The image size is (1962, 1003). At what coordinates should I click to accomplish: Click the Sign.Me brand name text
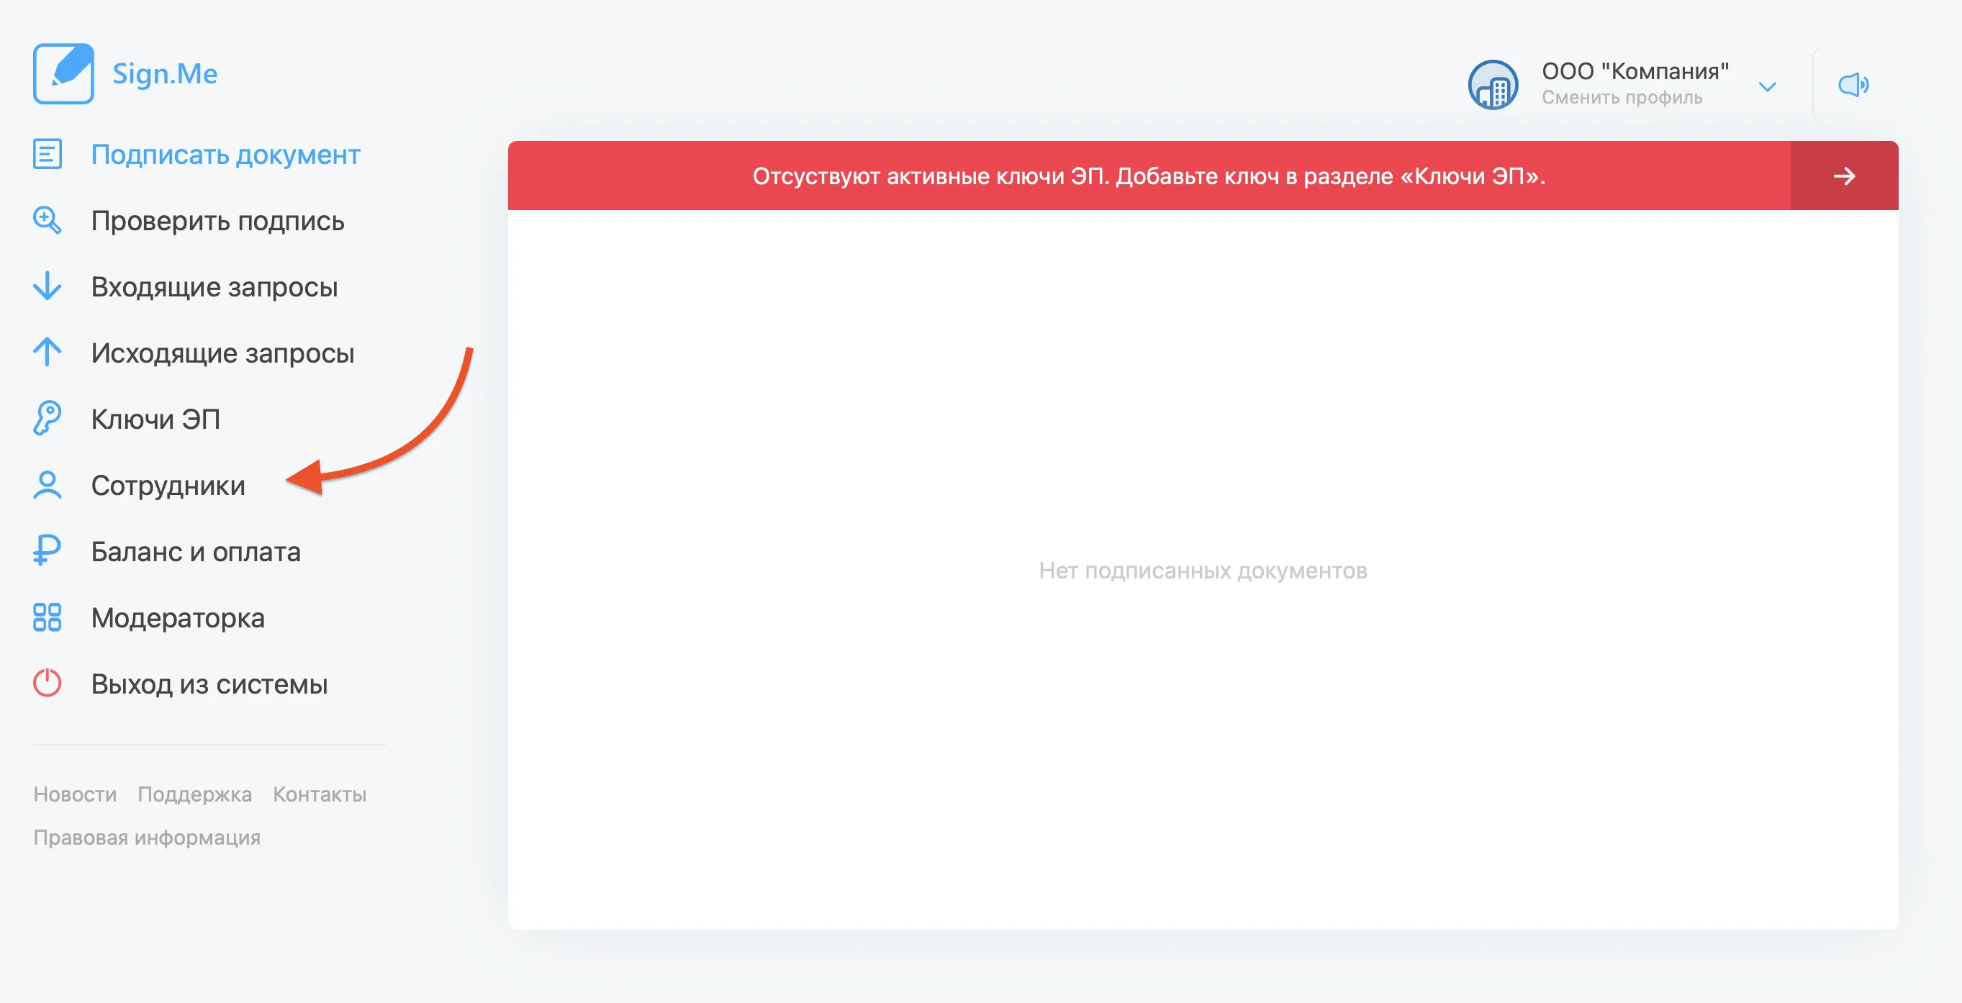coord(165,74)
